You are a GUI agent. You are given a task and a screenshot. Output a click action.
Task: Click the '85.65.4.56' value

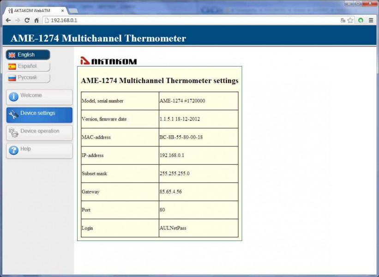(x=171, y=192)
